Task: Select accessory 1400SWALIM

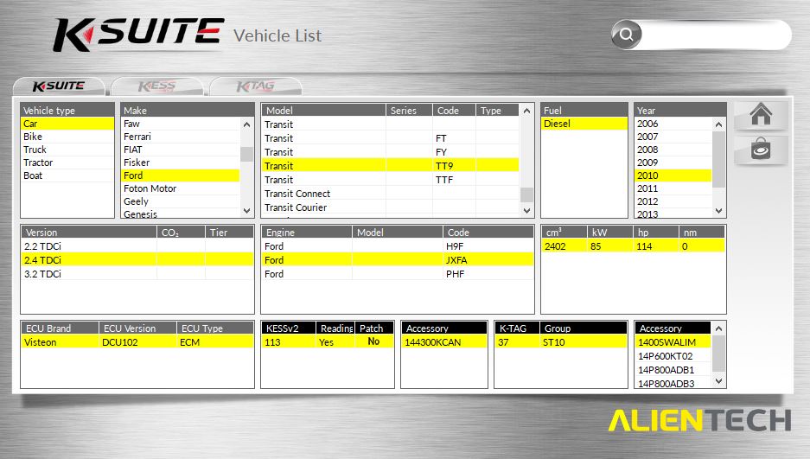Action: 673,341
